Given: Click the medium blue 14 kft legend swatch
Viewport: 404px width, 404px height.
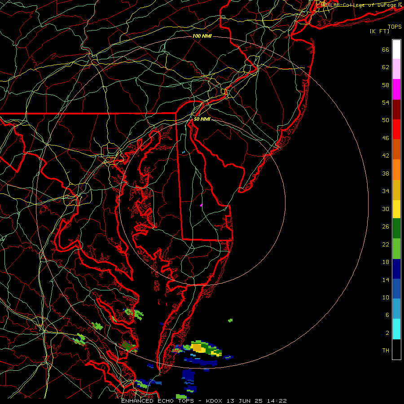Looking at the screenshot, I should 396,289.
